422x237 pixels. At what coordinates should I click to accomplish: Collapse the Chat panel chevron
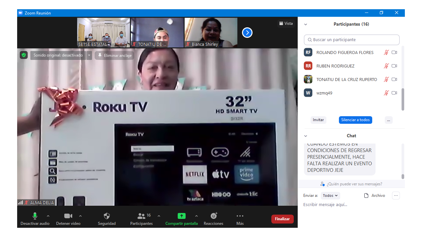306,136
